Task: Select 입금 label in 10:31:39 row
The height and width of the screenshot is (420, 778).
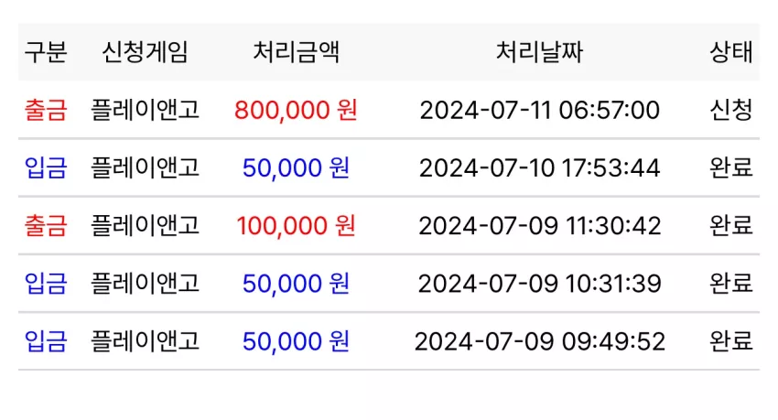Action: point(46,284)
